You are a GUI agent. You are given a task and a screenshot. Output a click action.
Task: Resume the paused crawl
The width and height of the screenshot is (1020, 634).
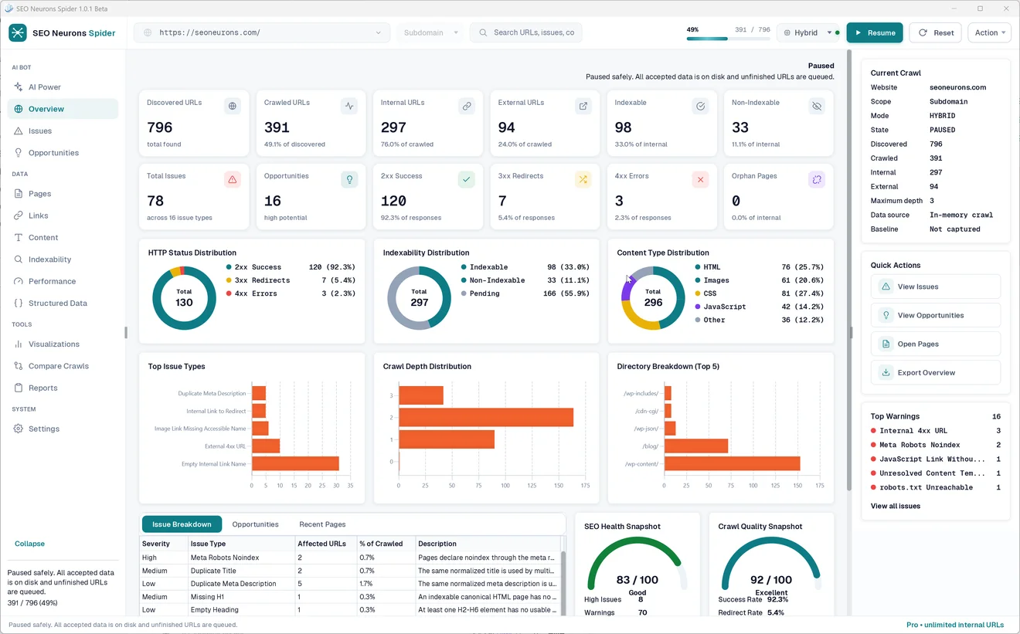[875, 32]
